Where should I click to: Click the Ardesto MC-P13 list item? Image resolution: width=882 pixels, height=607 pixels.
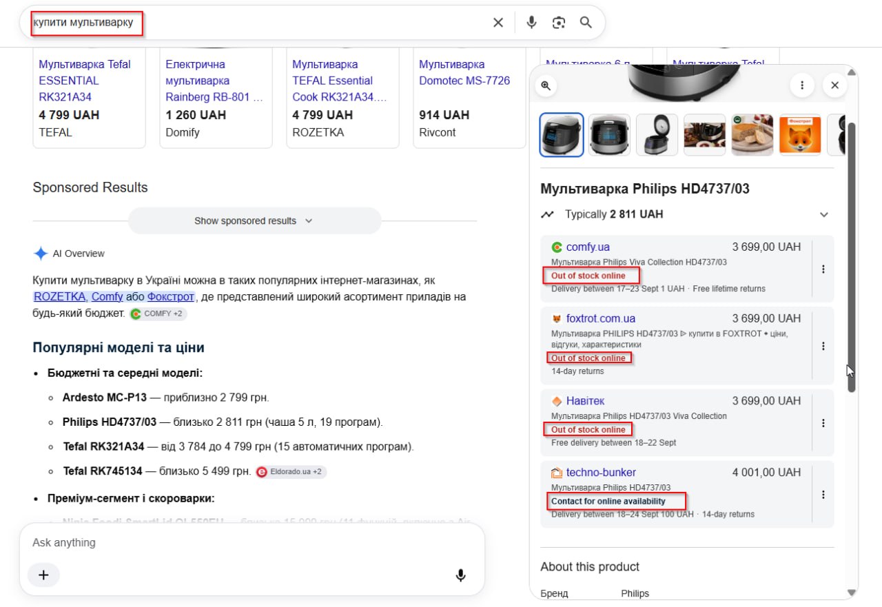[x=165, y=398]
